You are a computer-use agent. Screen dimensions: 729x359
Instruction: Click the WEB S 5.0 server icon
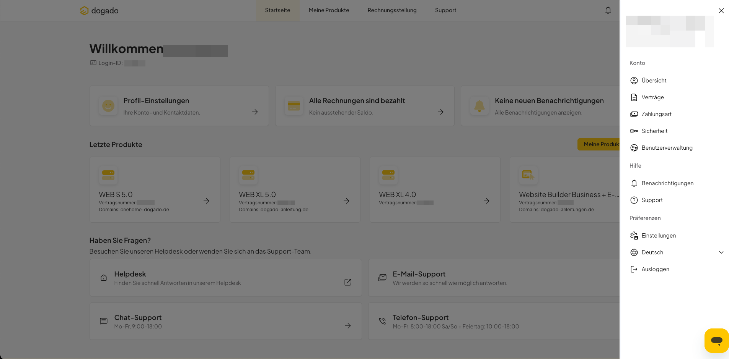pyautogui.click(x=108, y=175)
